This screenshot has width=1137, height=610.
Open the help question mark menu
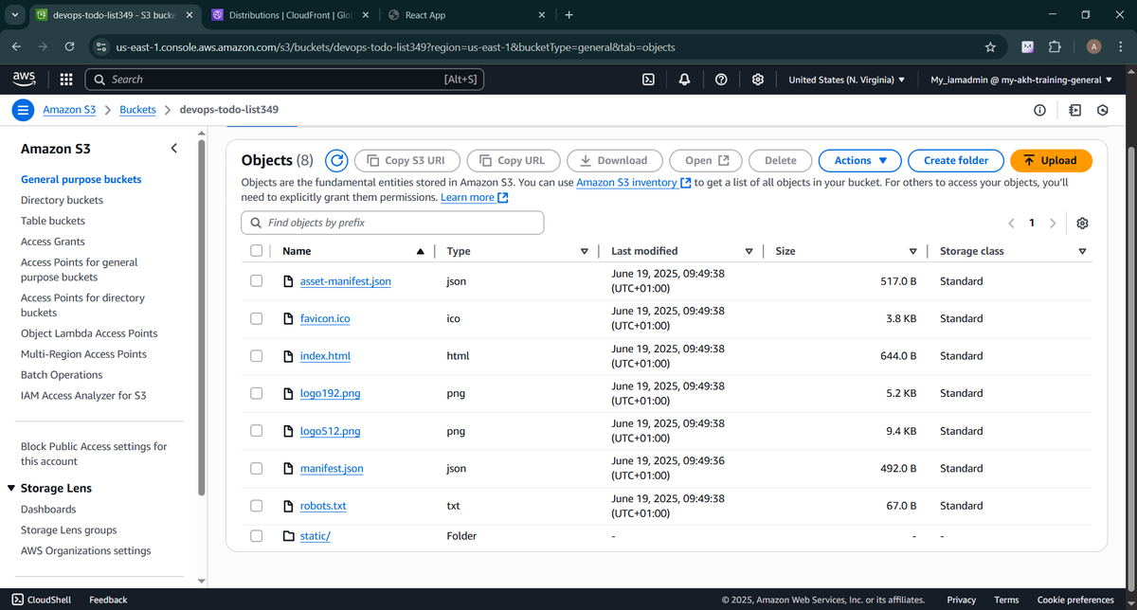pyautogui.click(x=721, y=80)
